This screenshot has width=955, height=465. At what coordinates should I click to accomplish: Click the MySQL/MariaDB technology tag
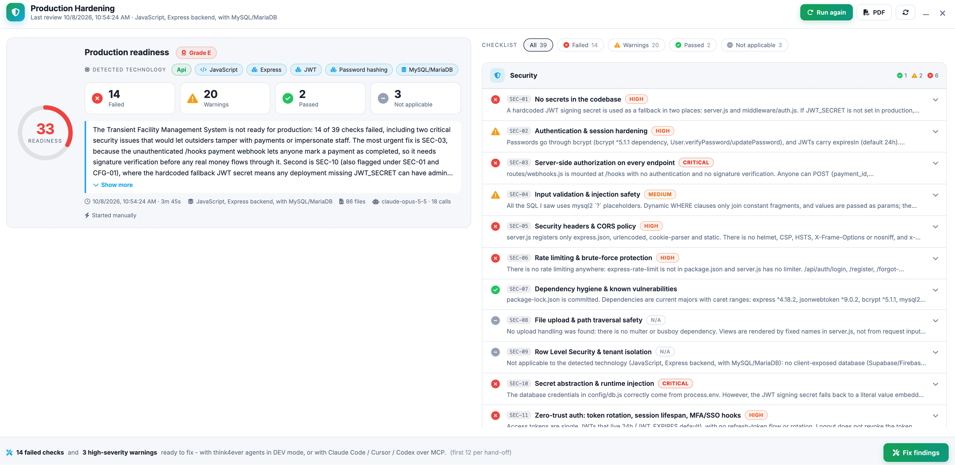tap(427, 70)
